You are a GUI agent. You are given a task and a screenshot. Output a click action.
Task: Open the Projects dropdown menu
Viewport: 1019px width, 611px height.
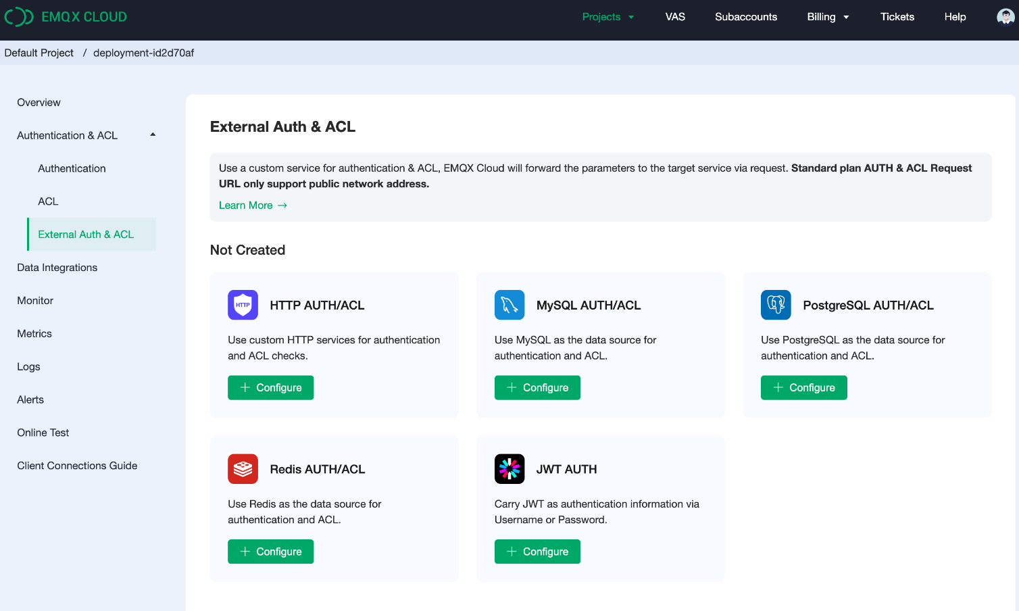coord(607,17)
